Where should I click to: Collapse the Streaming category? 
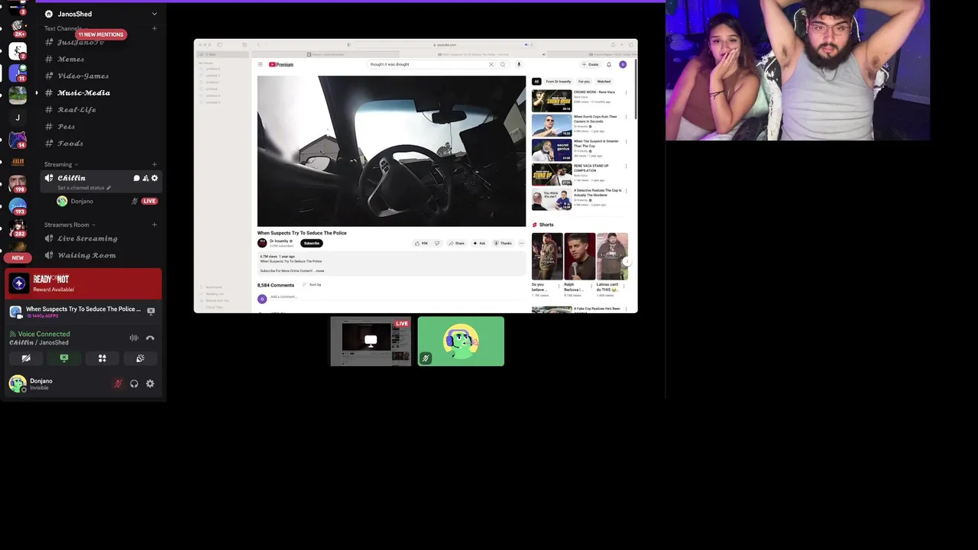coord(60,164)
